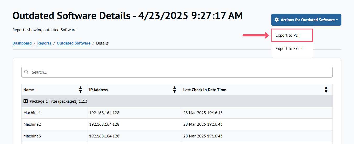Go to Dashboard breadcrumb link

coord(22,43)
